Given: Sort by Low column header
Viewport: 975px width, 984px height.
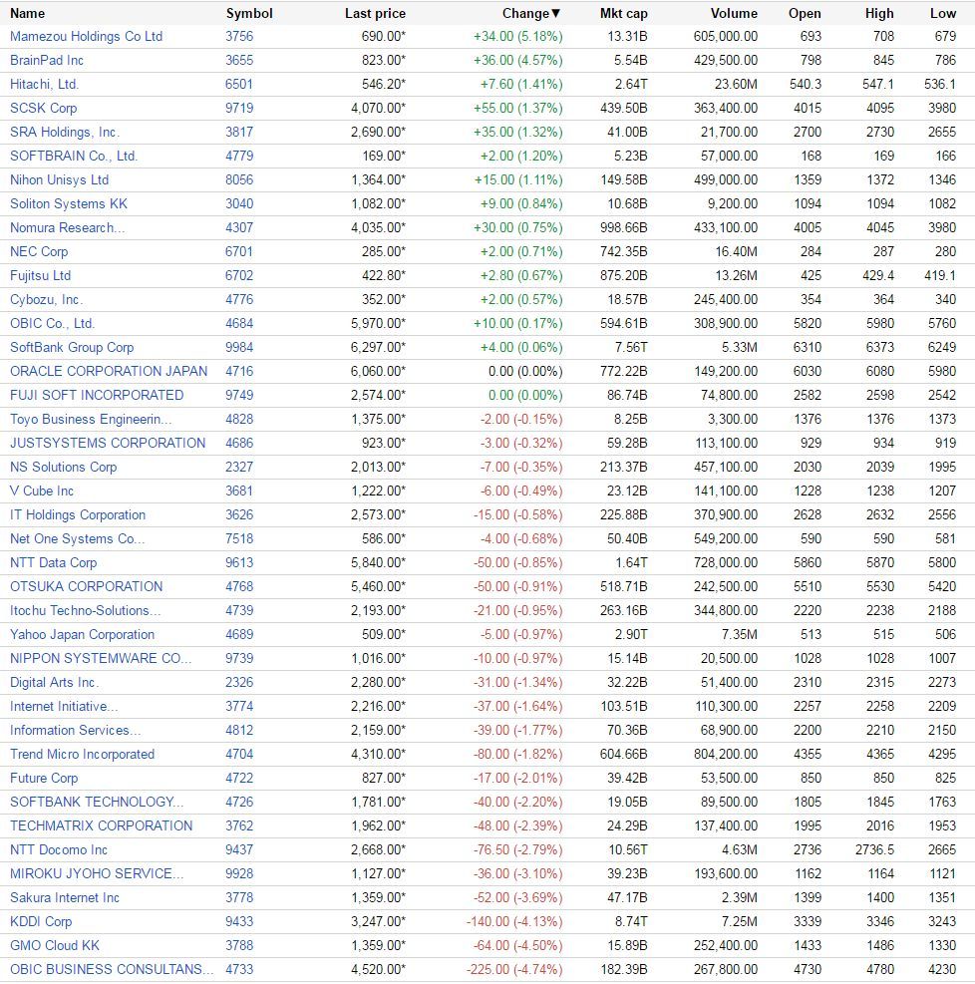Looking at the screenshot, I should (943, 13).
